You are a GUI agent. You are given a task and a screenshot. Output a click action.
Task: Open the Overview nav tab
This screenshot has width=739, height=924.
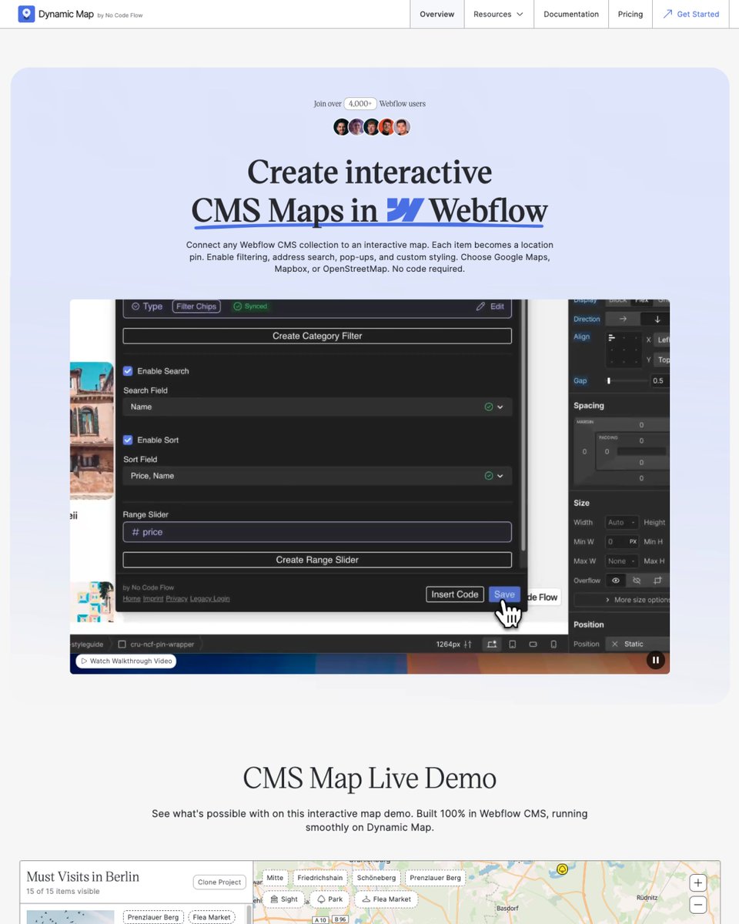click(x=437, y=14)
